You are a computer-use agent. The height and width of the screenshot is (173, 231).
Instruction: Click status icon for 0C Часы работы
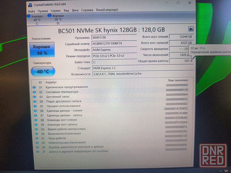(37, 138)
